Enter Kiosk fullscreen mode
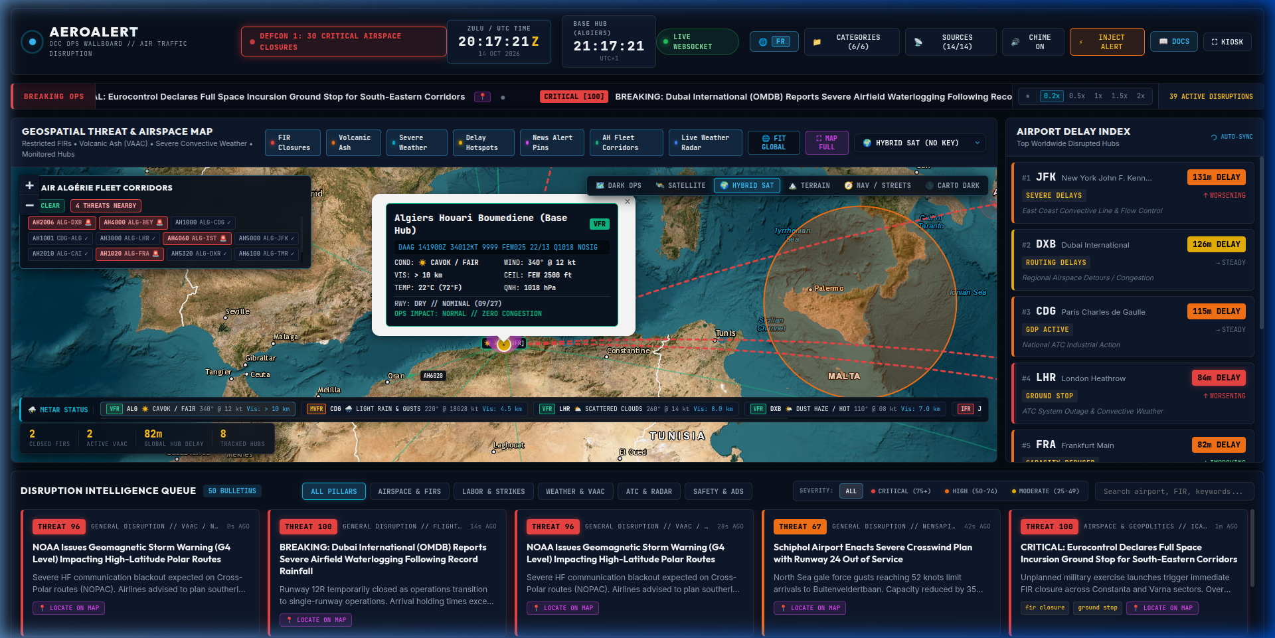 pyautogui.click(x=1227, y=42)
